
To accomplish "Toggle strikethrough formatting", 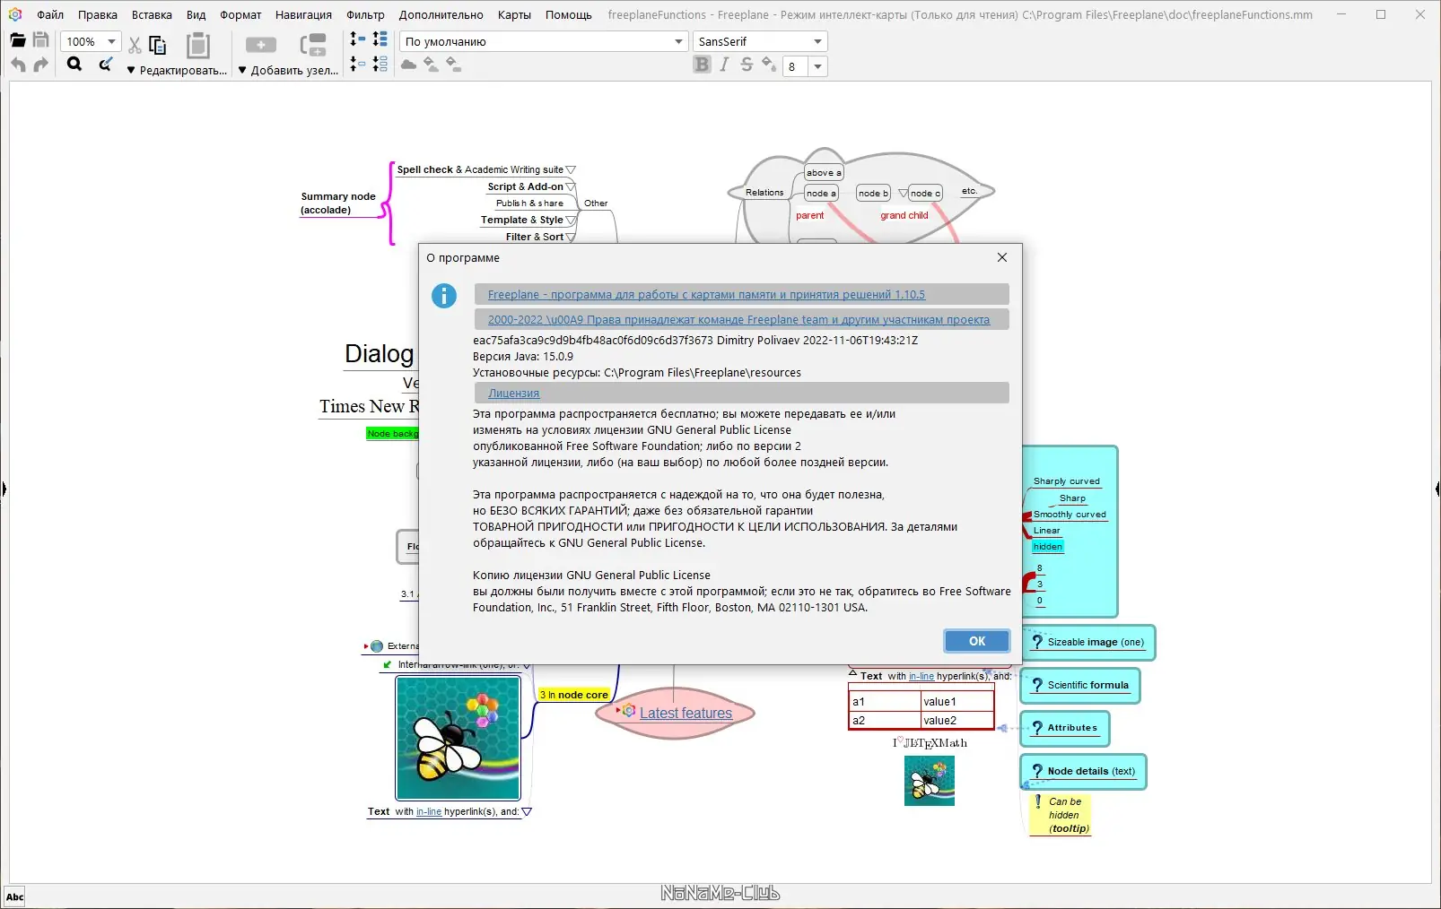I will 747,65.
